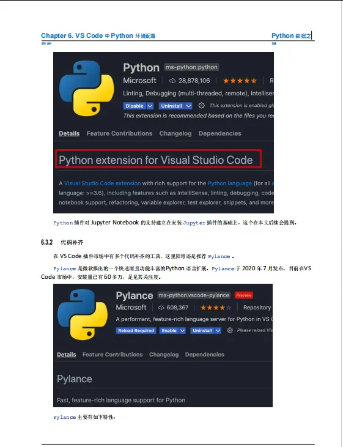Click Uninstall button for Python extension
Viewport: 343px width, 447px height.
pyautogui.click(x=172, y=106)
